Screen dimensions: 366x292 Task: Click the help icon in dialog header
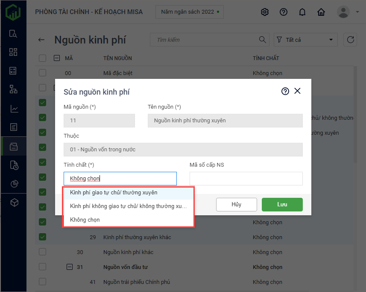pos(285,91)
